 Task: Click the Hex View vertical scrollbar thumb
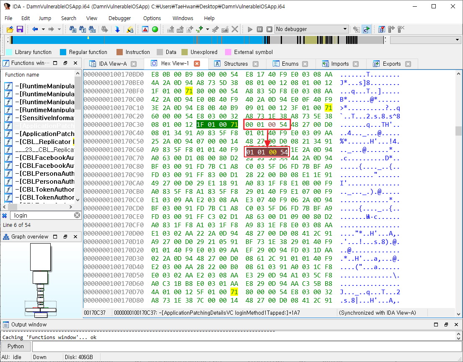tap(458, 131)
